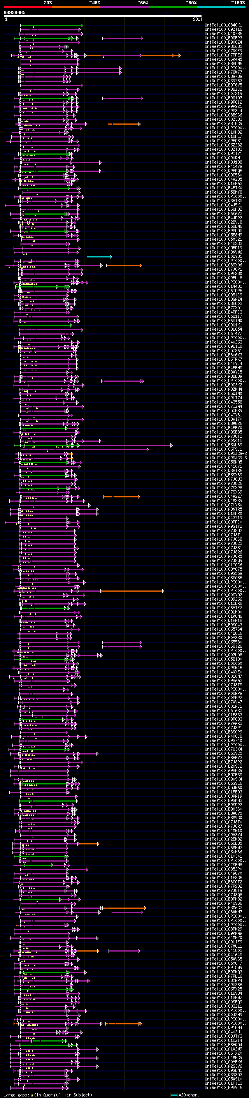Select hit UniRef100_A8J1D8
The image size is (249, 1098).
click(223, 162)
